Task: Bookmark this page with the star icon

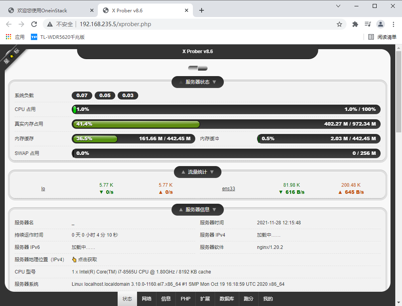Action: coord(339,24)
